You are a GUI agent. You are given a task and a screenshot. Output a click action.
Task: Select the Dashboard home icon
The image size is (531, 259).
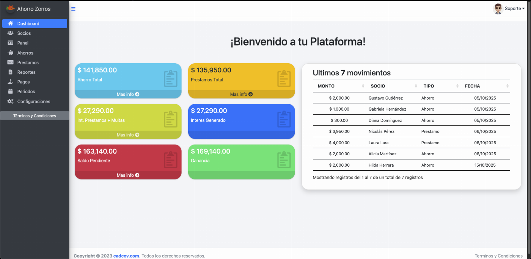click(10, 23)
